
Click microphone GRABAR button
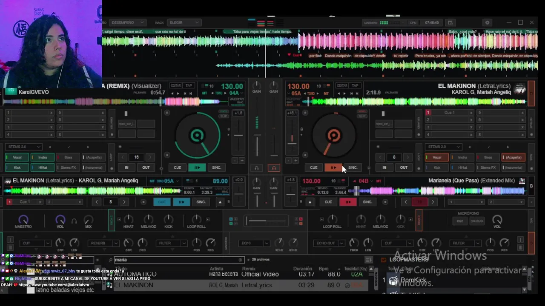(477, 221)
